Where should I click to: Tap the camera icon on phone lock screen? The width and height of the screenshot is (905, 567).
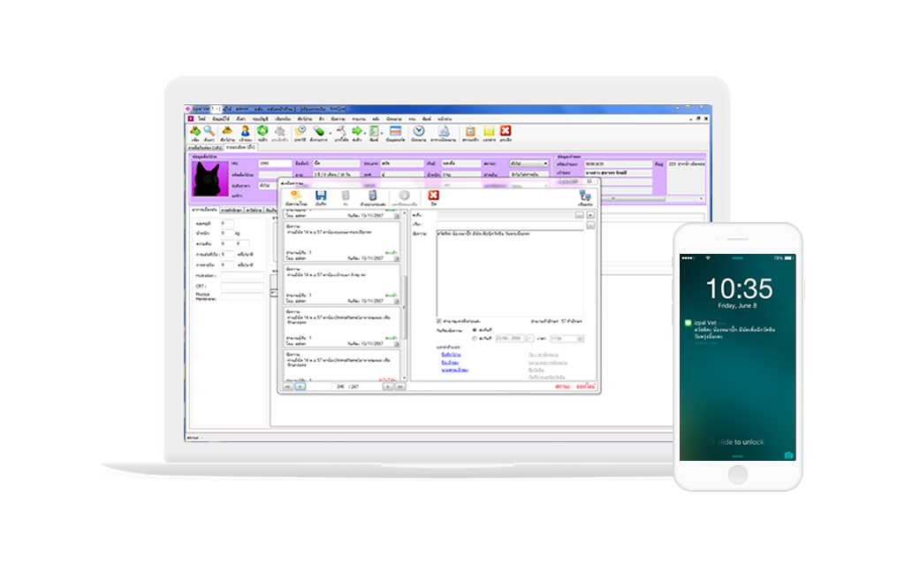coord(788,456)
